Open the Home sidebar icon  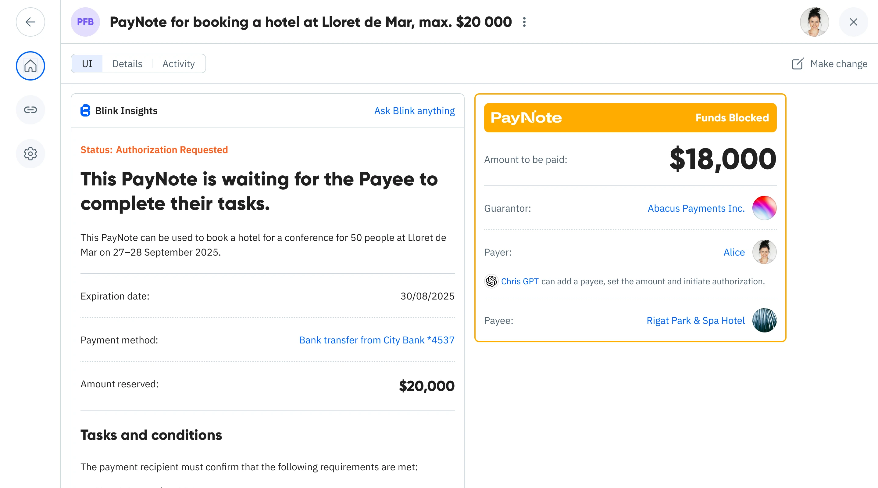(30, 66)
